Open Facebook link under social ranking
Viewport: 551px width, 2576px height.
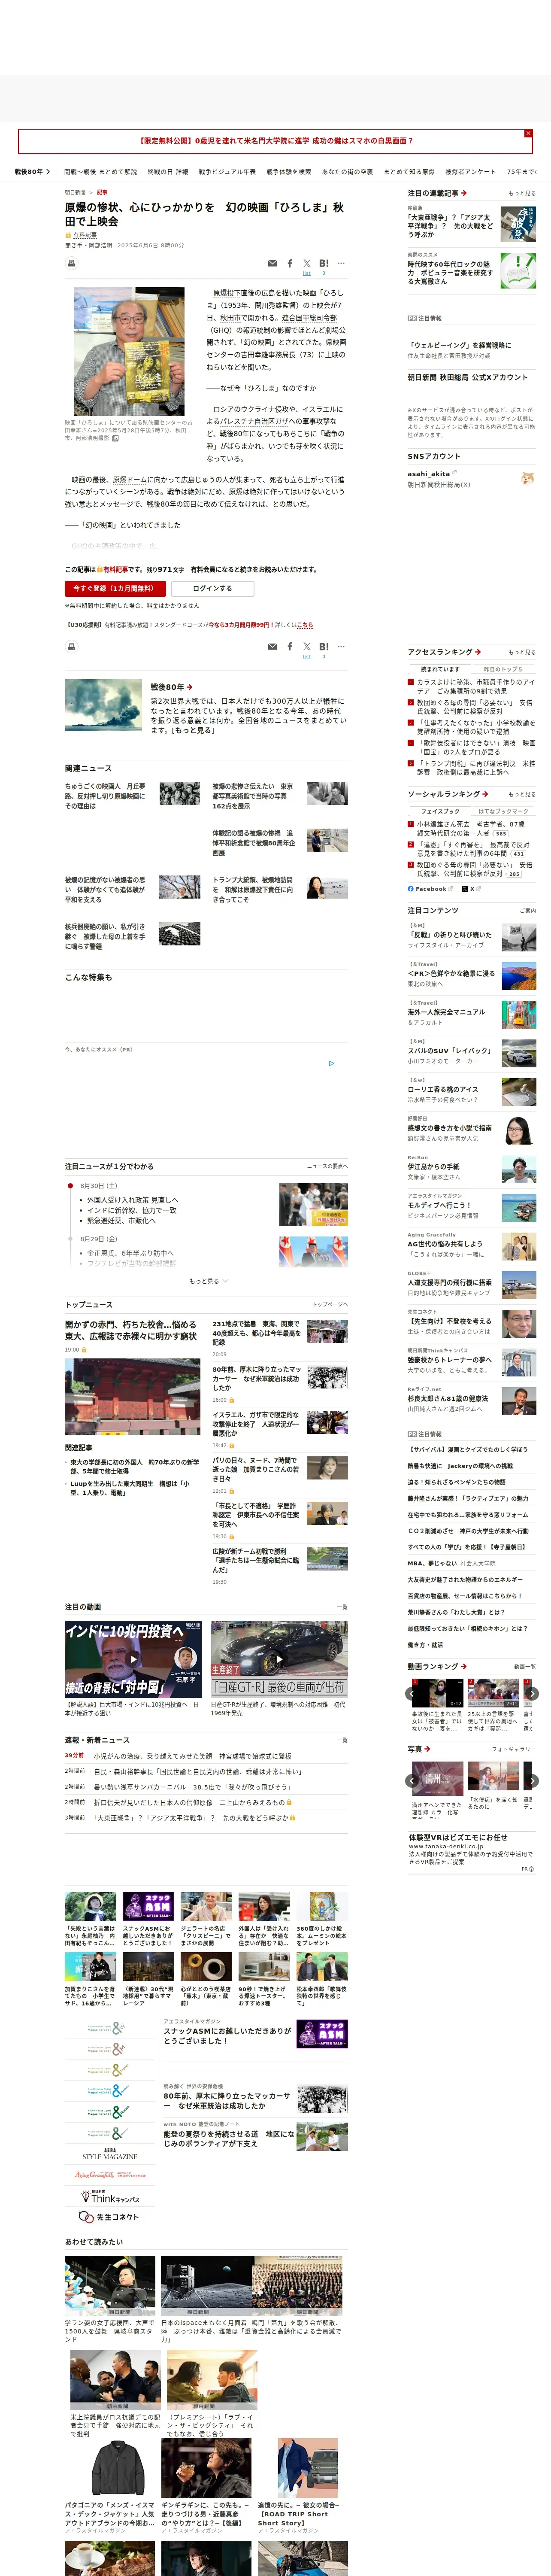[427, 889]
